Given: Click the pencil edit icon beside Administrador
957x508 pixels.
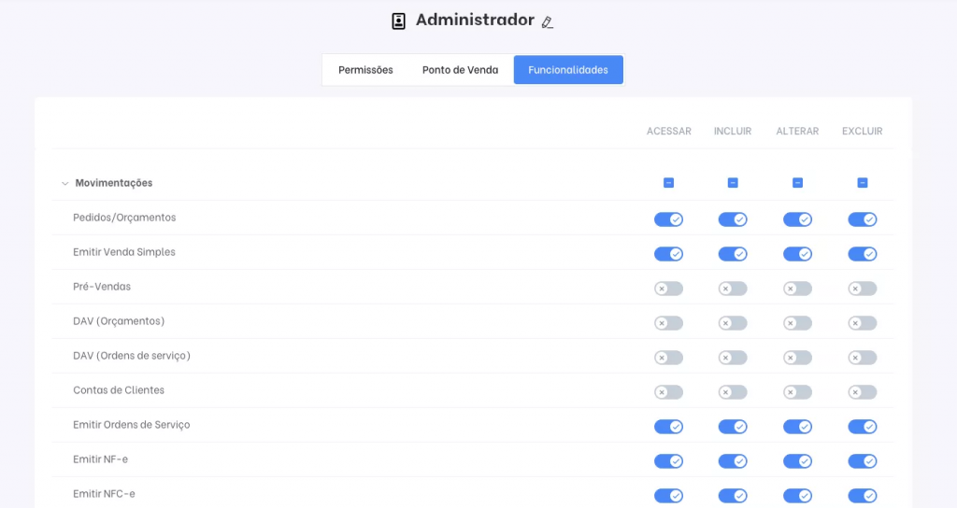Looking at the screenshot, I should (x=548, y=22).
